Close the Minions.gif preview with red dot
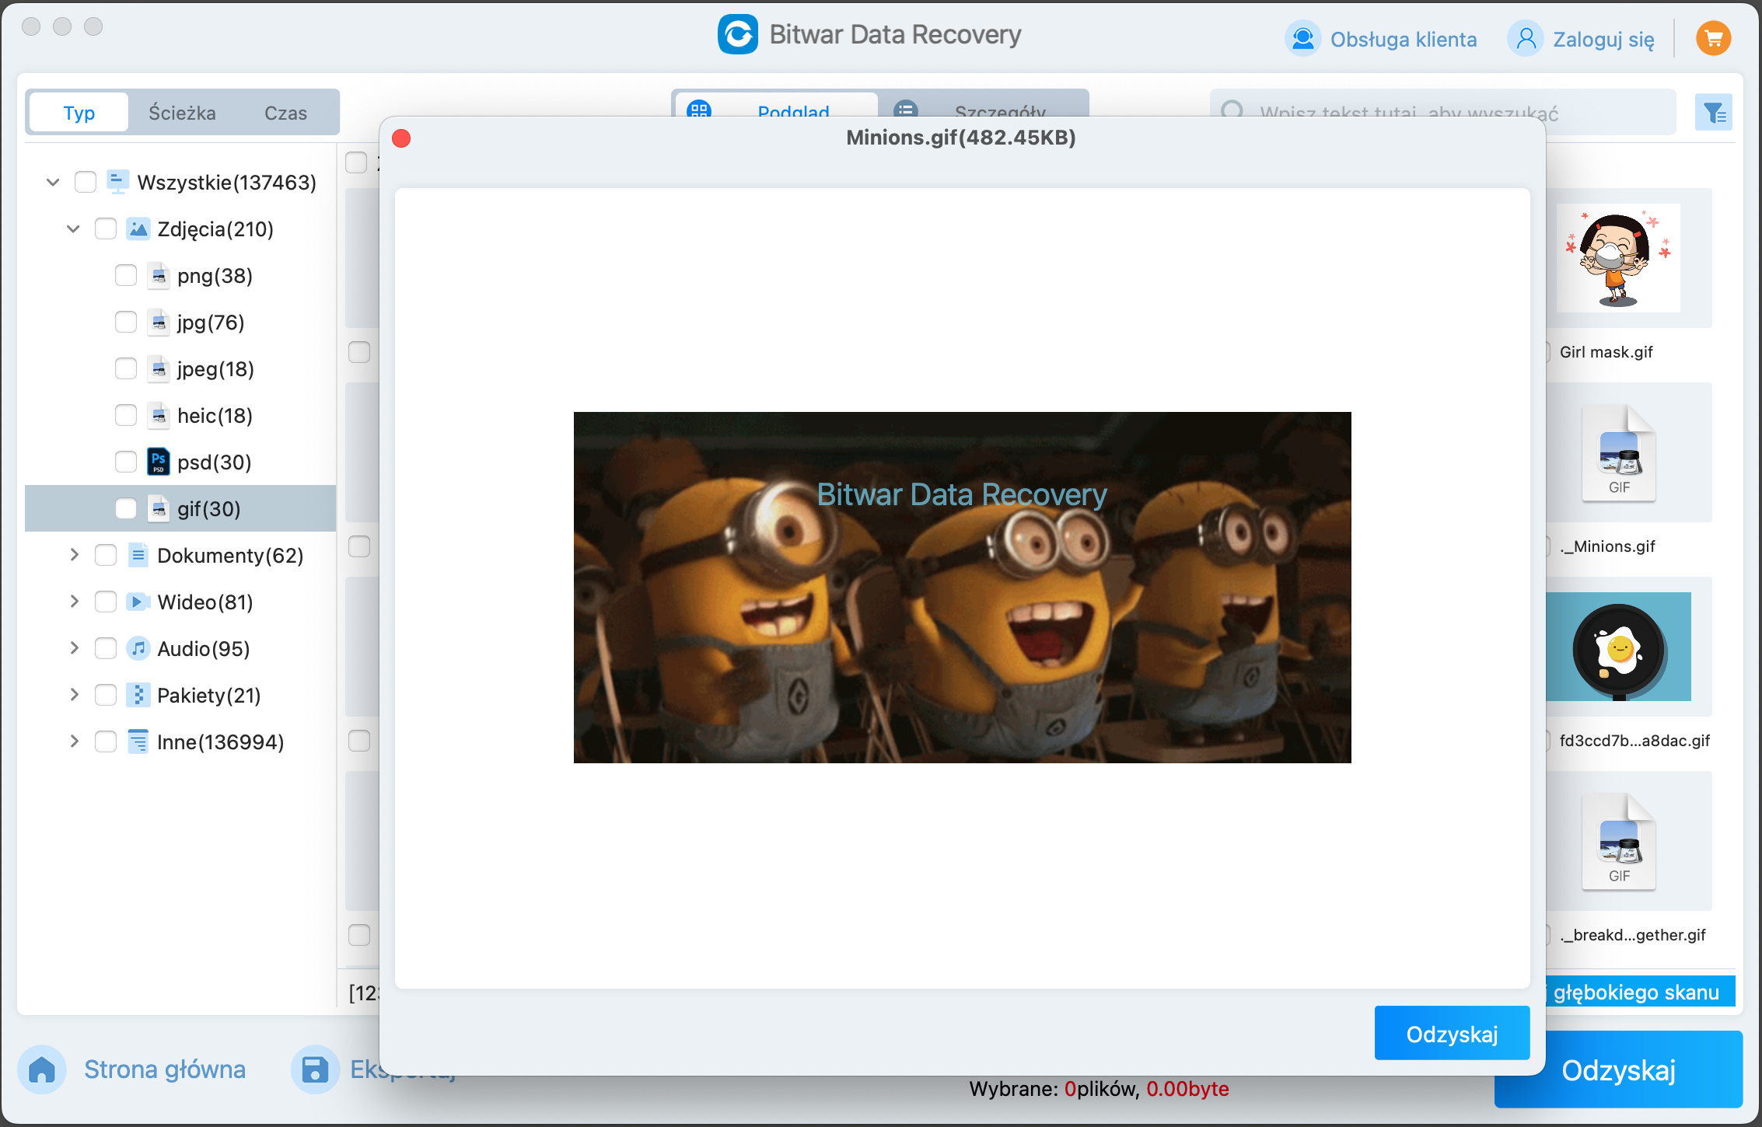 (x=401, y=138)
